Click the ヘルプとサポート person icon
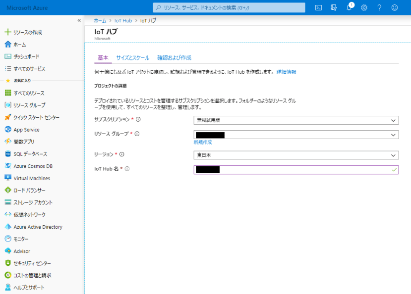411x294 pixels. (8, 287)
